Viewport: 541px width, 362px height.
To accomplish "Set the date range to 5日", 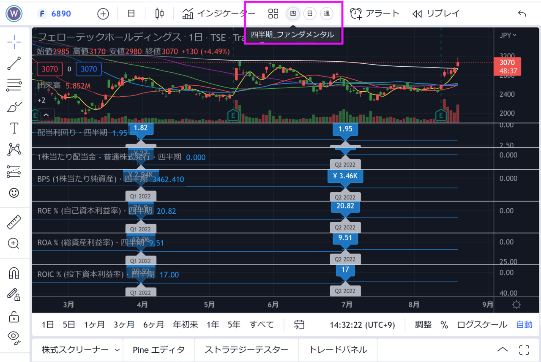I will pos(69,325).
